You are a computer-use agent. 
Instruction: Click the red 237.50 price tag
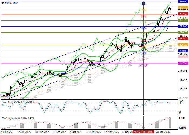[183, 14]
